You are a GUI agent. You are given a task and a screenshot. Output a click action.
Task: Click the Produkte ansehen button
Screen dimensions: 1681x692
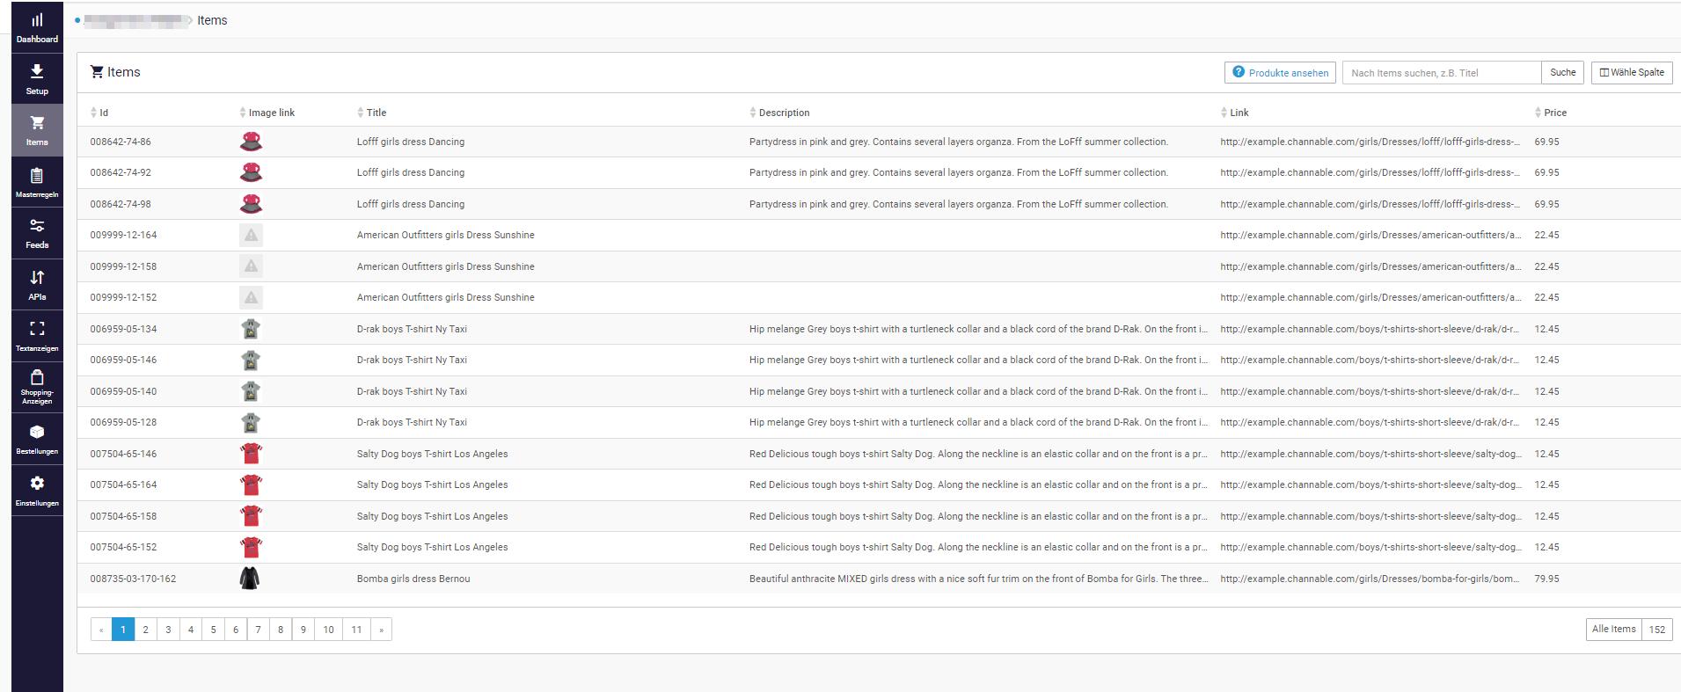coord(1280,73)
